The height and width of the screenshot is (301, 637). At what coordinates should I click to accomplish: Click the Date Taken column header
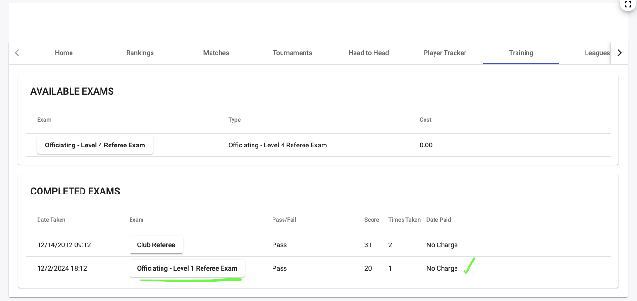(x=51, y=220)
